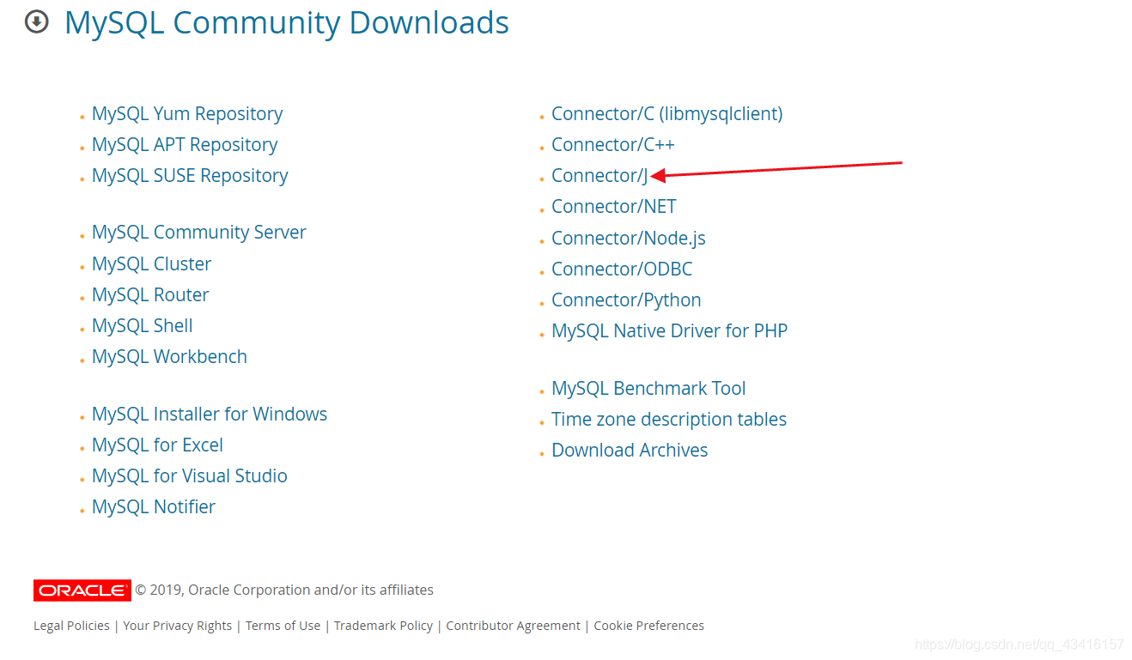Open the MySQL Benchmark Tool link
This screenshot has width=1132, height=660.
(648, 388)
